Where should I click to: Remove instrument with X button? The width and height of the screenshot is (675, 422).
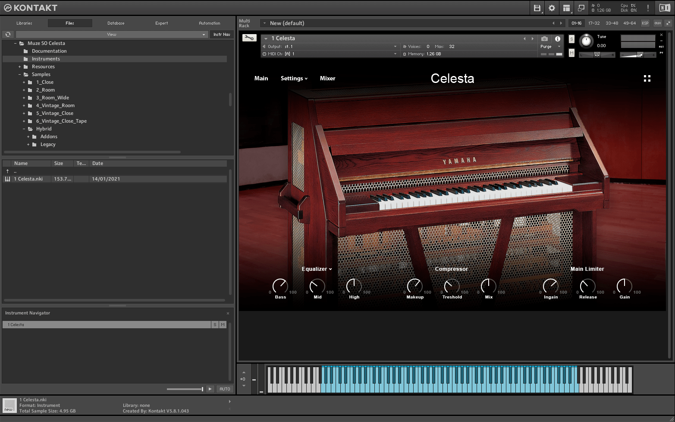[x=661, y=35]
